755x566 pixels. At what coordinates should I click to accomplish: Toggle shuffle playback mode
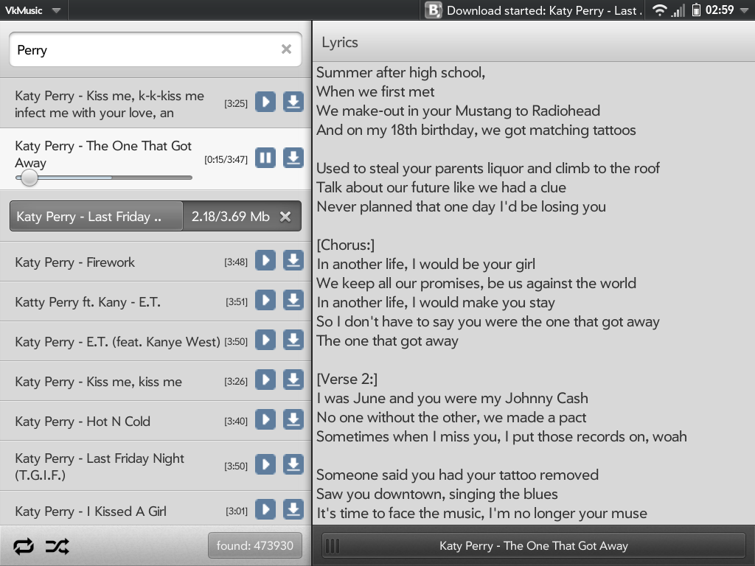tap(57, 546)
